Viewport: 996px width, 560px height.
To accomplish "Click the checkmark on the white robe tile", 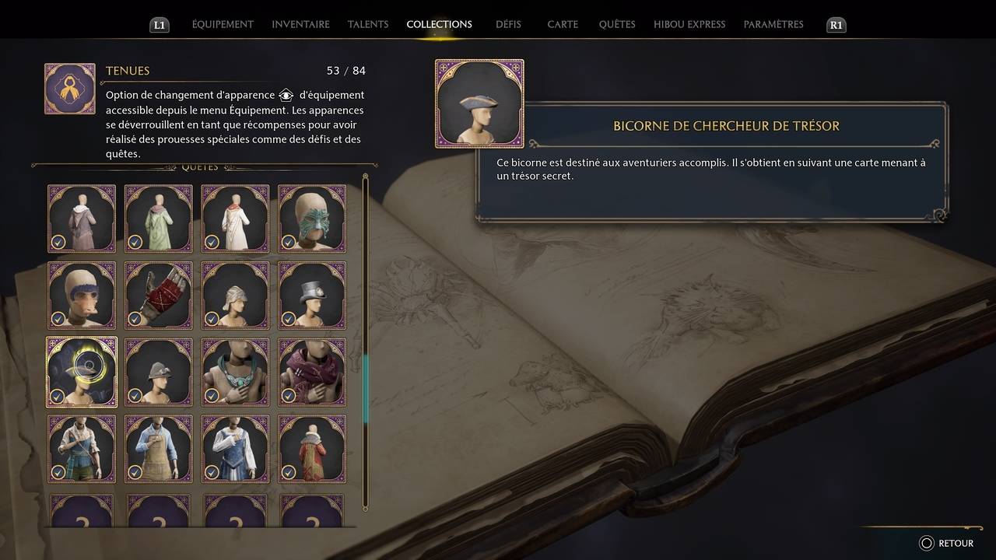I will tap(211, 242).
